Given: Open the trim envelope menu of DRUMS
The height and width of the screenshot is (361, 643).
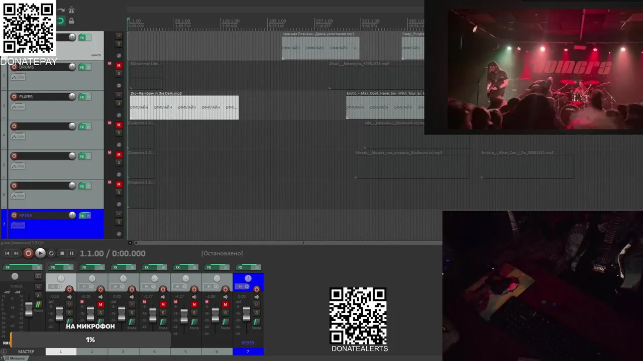Looking at the screenshot, I should pyautogui.click(x=18, y=77).
